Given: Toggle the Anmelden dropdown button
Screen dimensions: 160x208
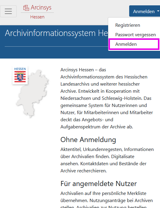Looking at the screenshot, I should [145, 11].
